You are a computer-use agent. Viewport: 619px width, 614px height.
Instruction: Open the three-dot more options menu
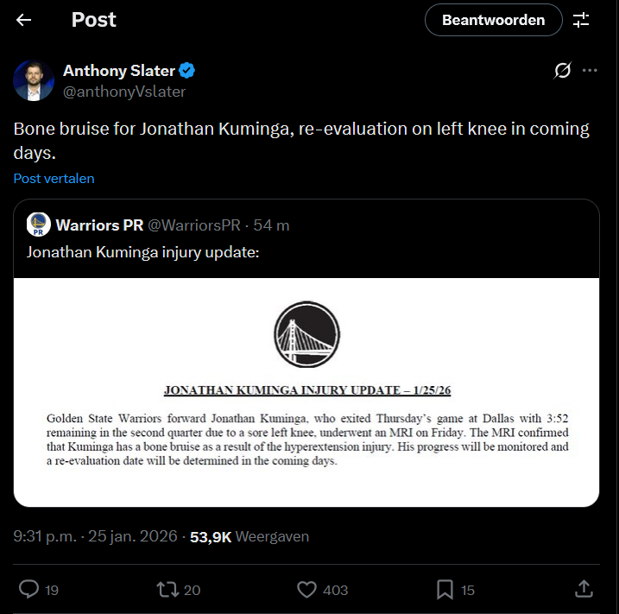tap(591, 71)
